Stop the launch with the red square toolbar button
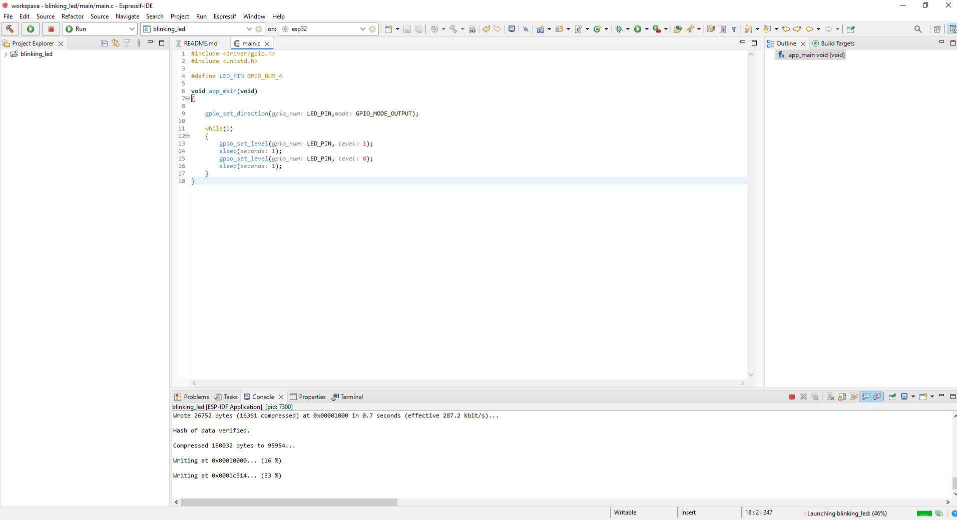The width and height of the screenshot is (957, 520). pyautogui.click(x=51, y=29)
